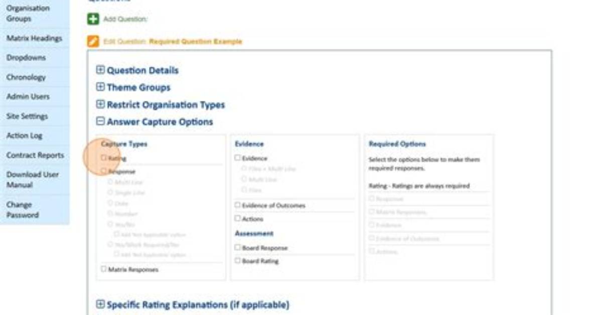Enable the Board Rating checkbox
Screen dimensions: 600x315
coord(238,261)
